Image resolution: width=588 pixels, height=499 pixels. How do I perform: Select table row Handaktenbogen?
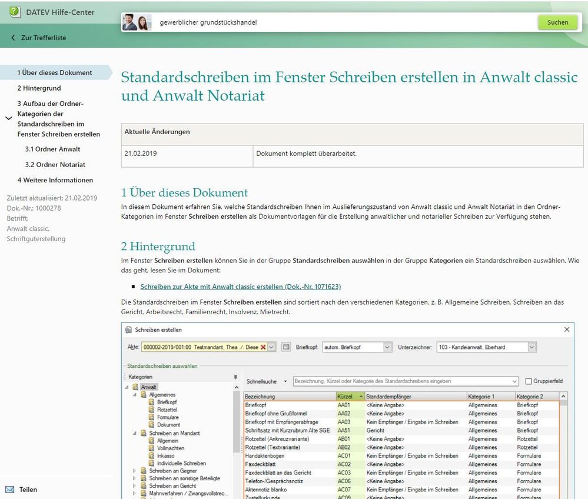click(x=401, y=456)
